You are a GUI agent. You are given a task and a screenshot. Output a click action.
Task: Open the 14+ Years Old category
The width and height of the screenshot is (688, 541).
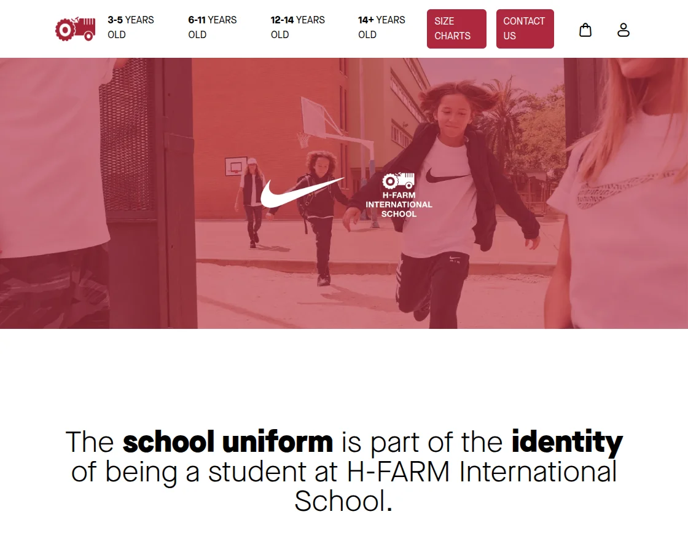click(x=381, y=27)
